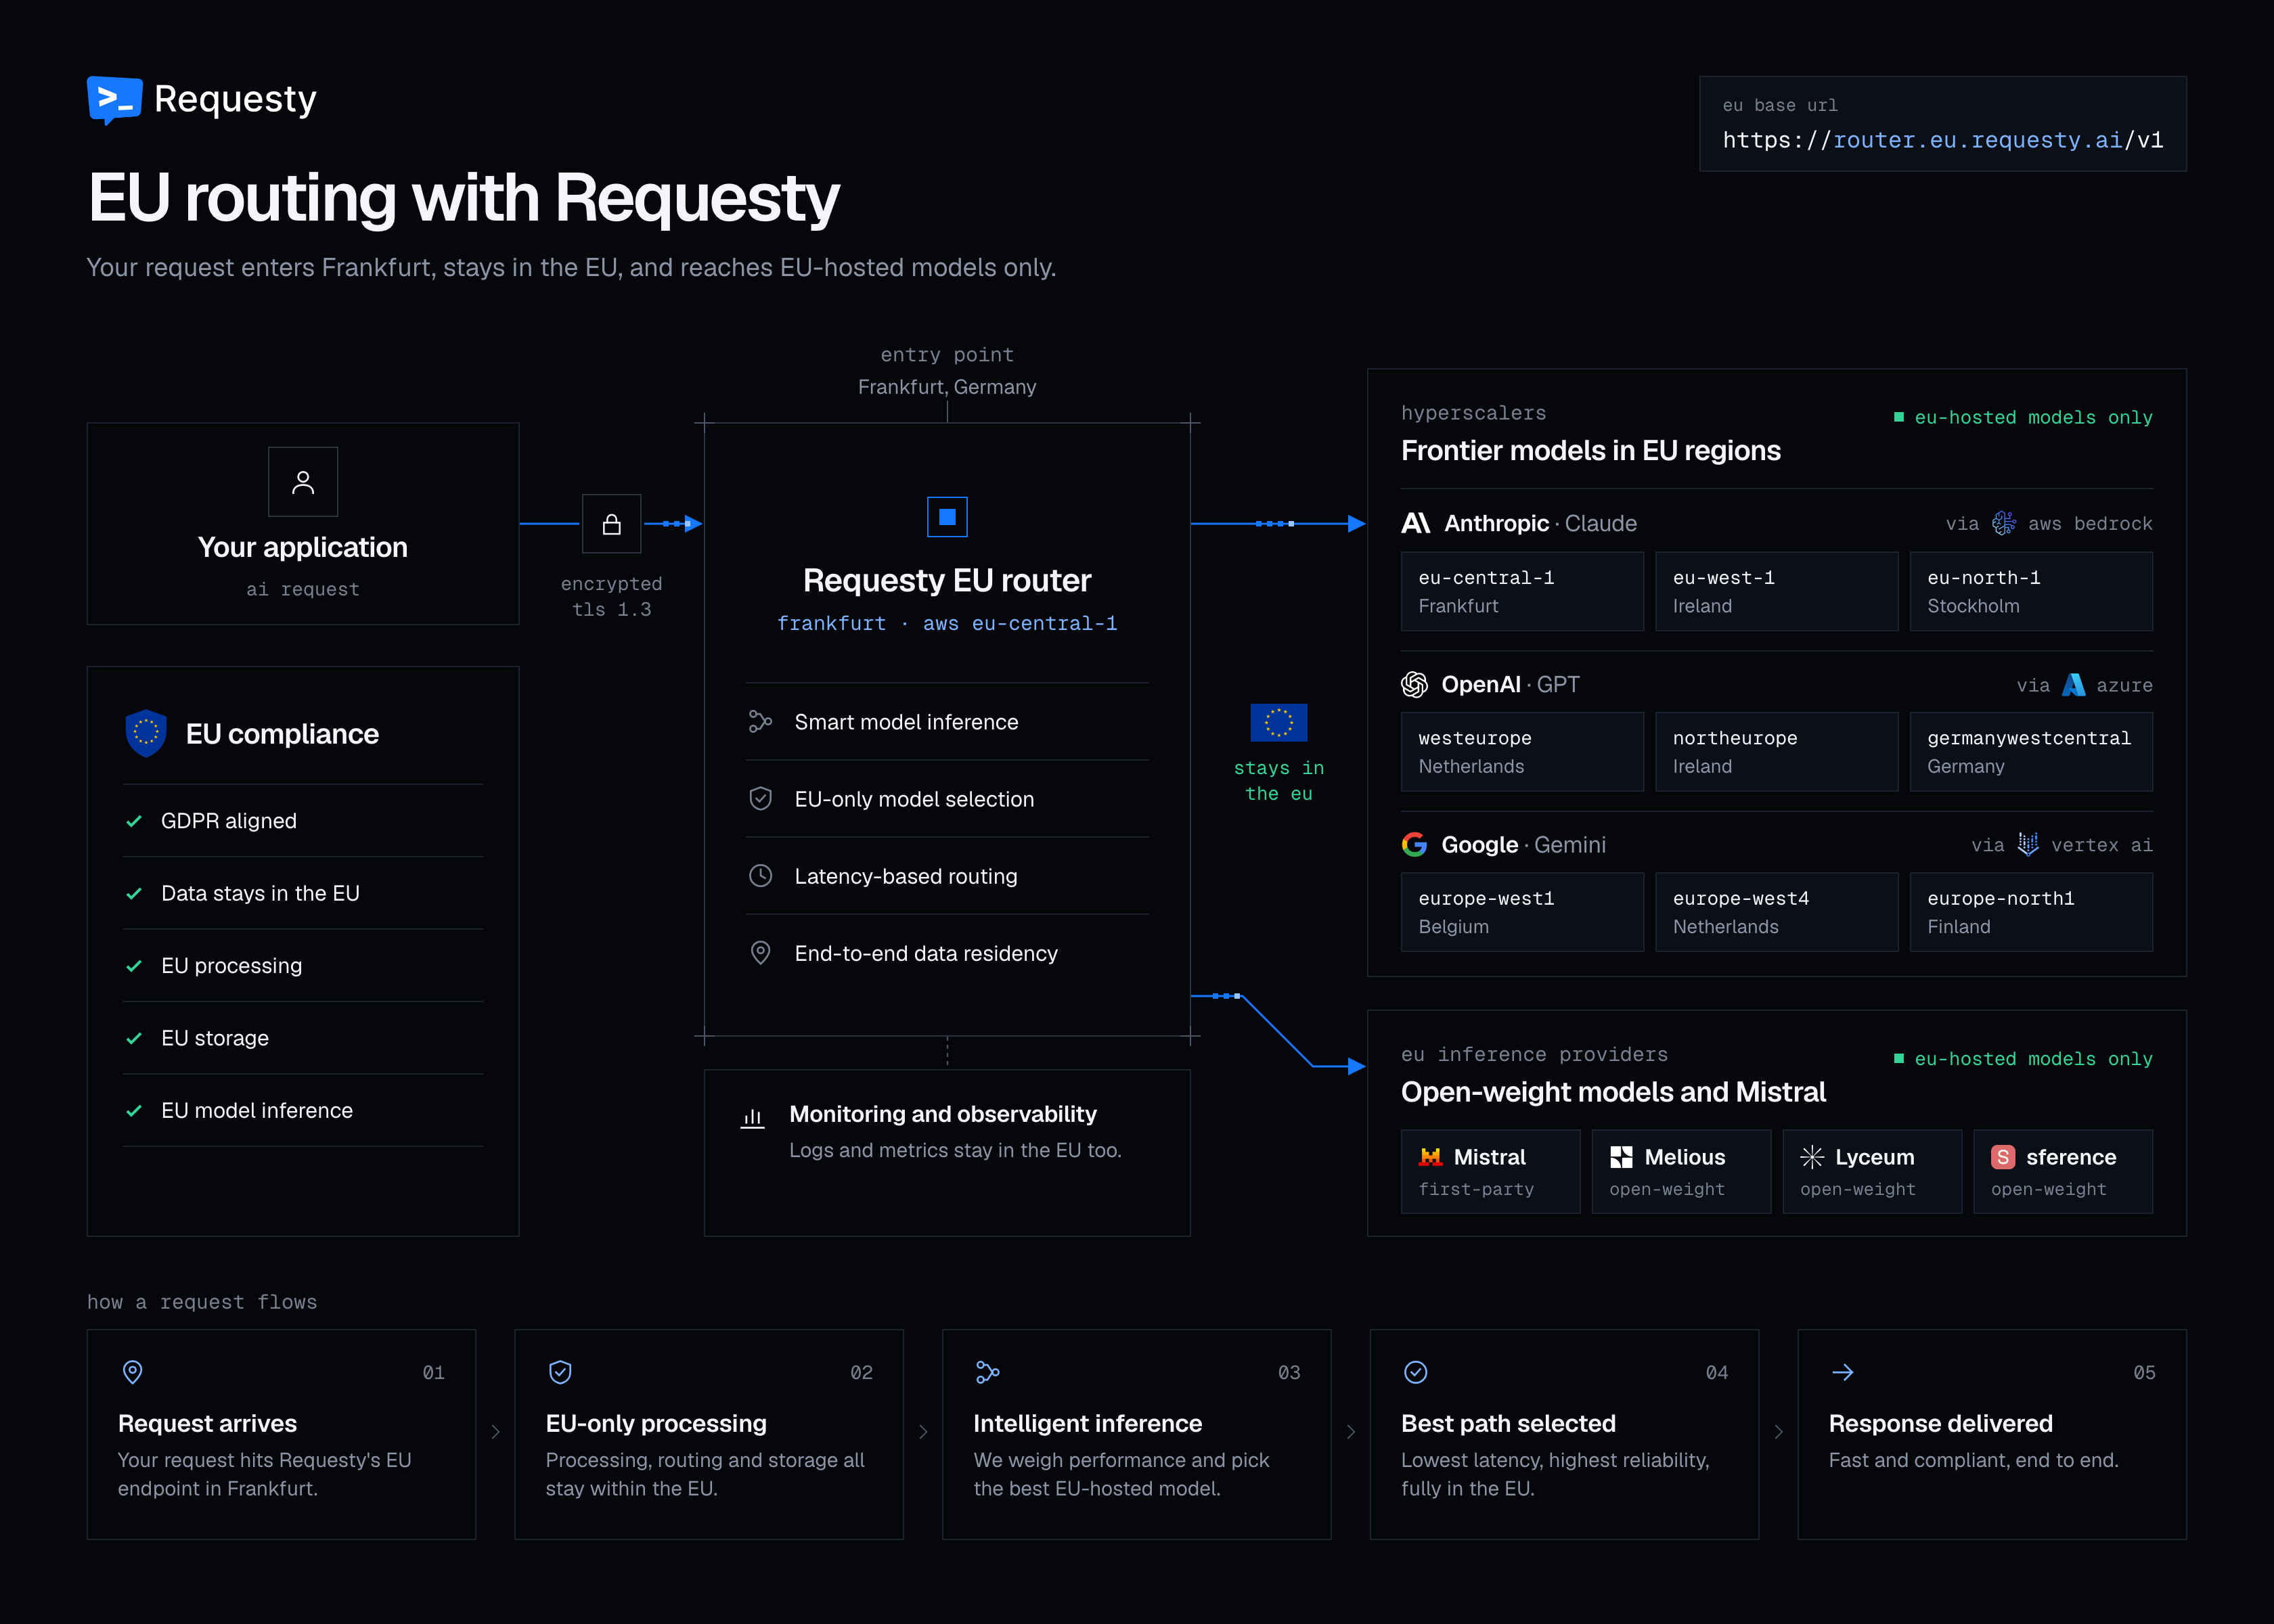Click the Response delivered arrow icon
The image size is (2274, 1624).
(x=1842, y=1372)
